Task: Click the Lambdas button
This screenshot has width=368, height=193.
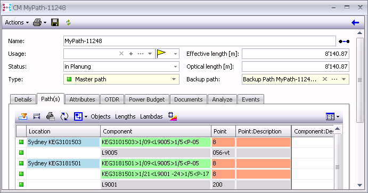Action: click(151, 116)
